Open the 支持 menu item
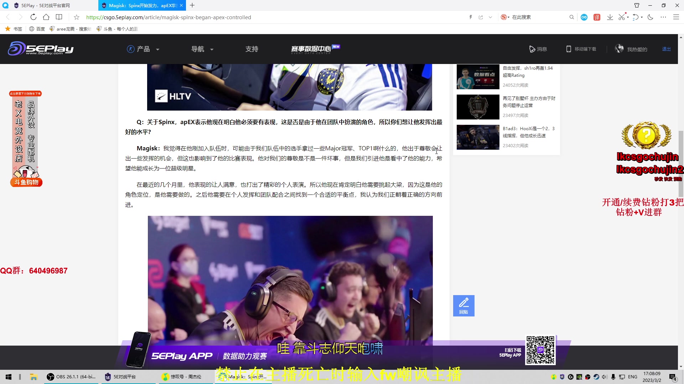The image size is (684, 384). point(252,49)
